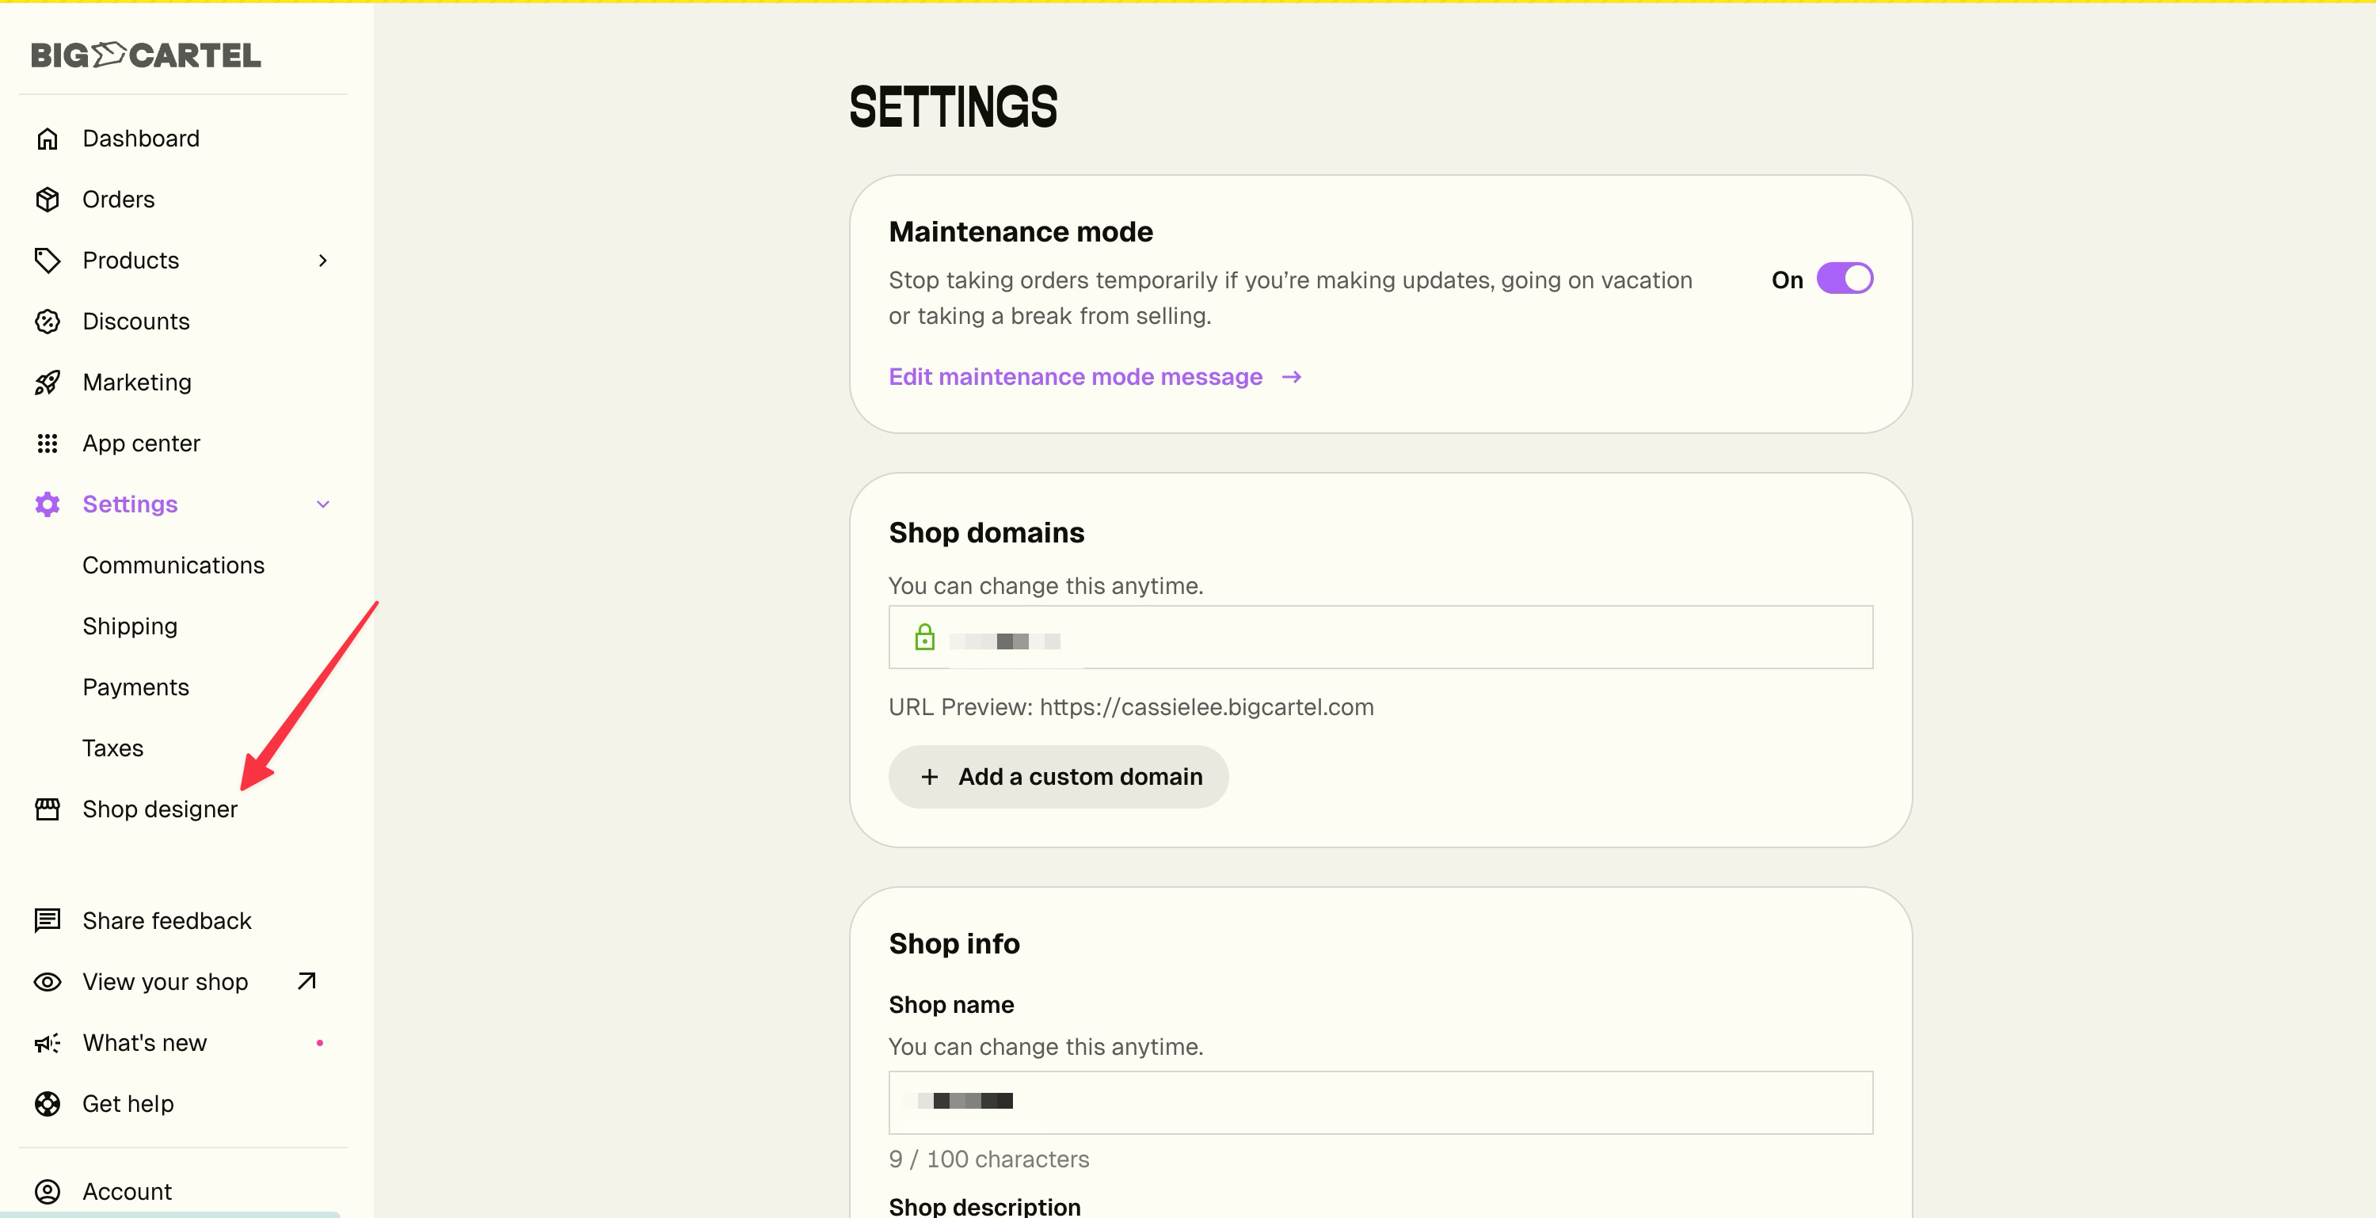
Task: Turn off the Maintenance mode toggle
Action: 1845,279
